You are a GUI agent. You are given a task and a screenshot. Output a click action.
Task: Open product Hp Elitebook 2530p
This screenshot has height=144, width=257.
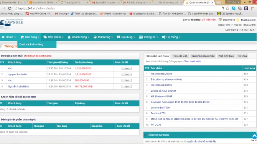click(161, 74)
